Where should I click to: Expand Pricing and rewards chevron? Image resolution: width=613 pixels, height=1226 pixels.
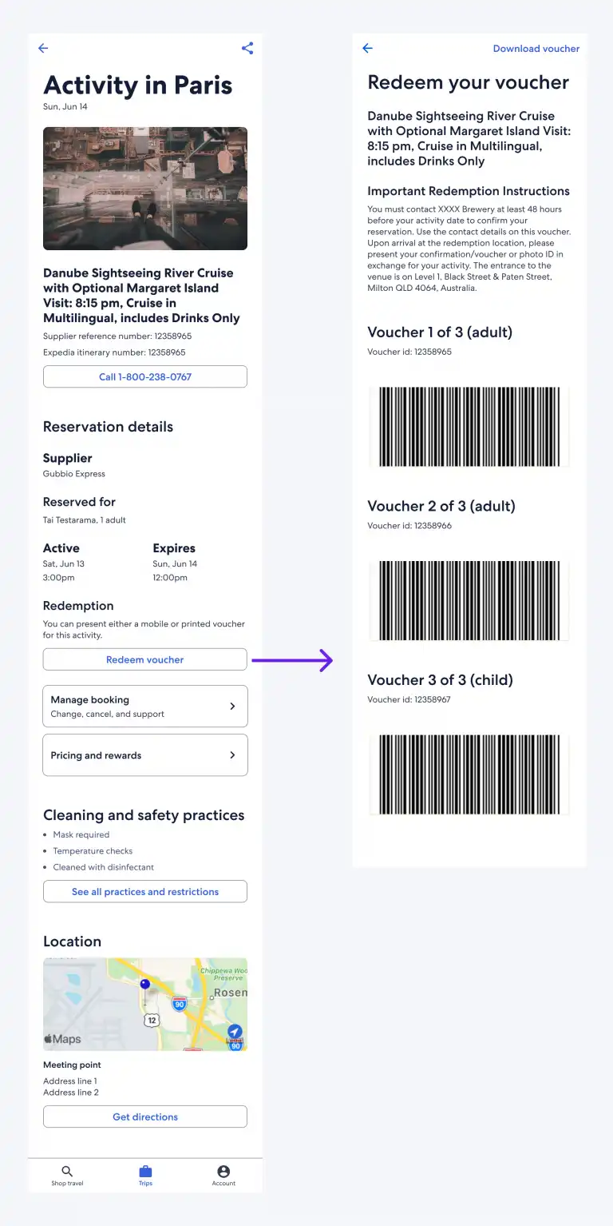(232, 755)
